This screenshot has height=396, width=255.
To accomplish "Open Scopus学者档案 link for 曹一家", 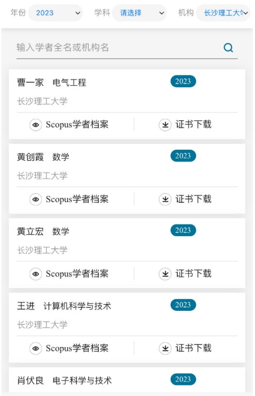I will coord(77,124).
